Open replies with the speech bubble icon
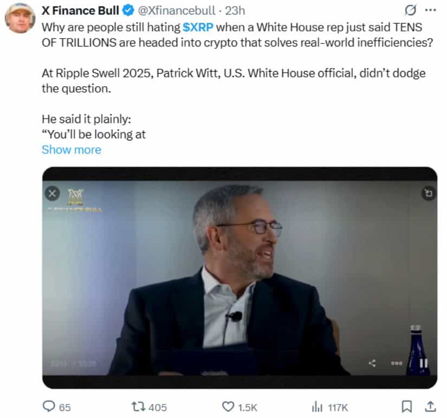Viewport: 447px width, 418px height. coord(49,406)
